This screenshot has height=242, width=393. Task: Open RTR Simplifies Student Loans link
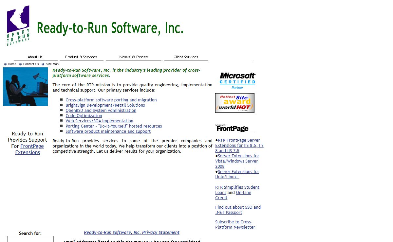[x=237, y=190]
